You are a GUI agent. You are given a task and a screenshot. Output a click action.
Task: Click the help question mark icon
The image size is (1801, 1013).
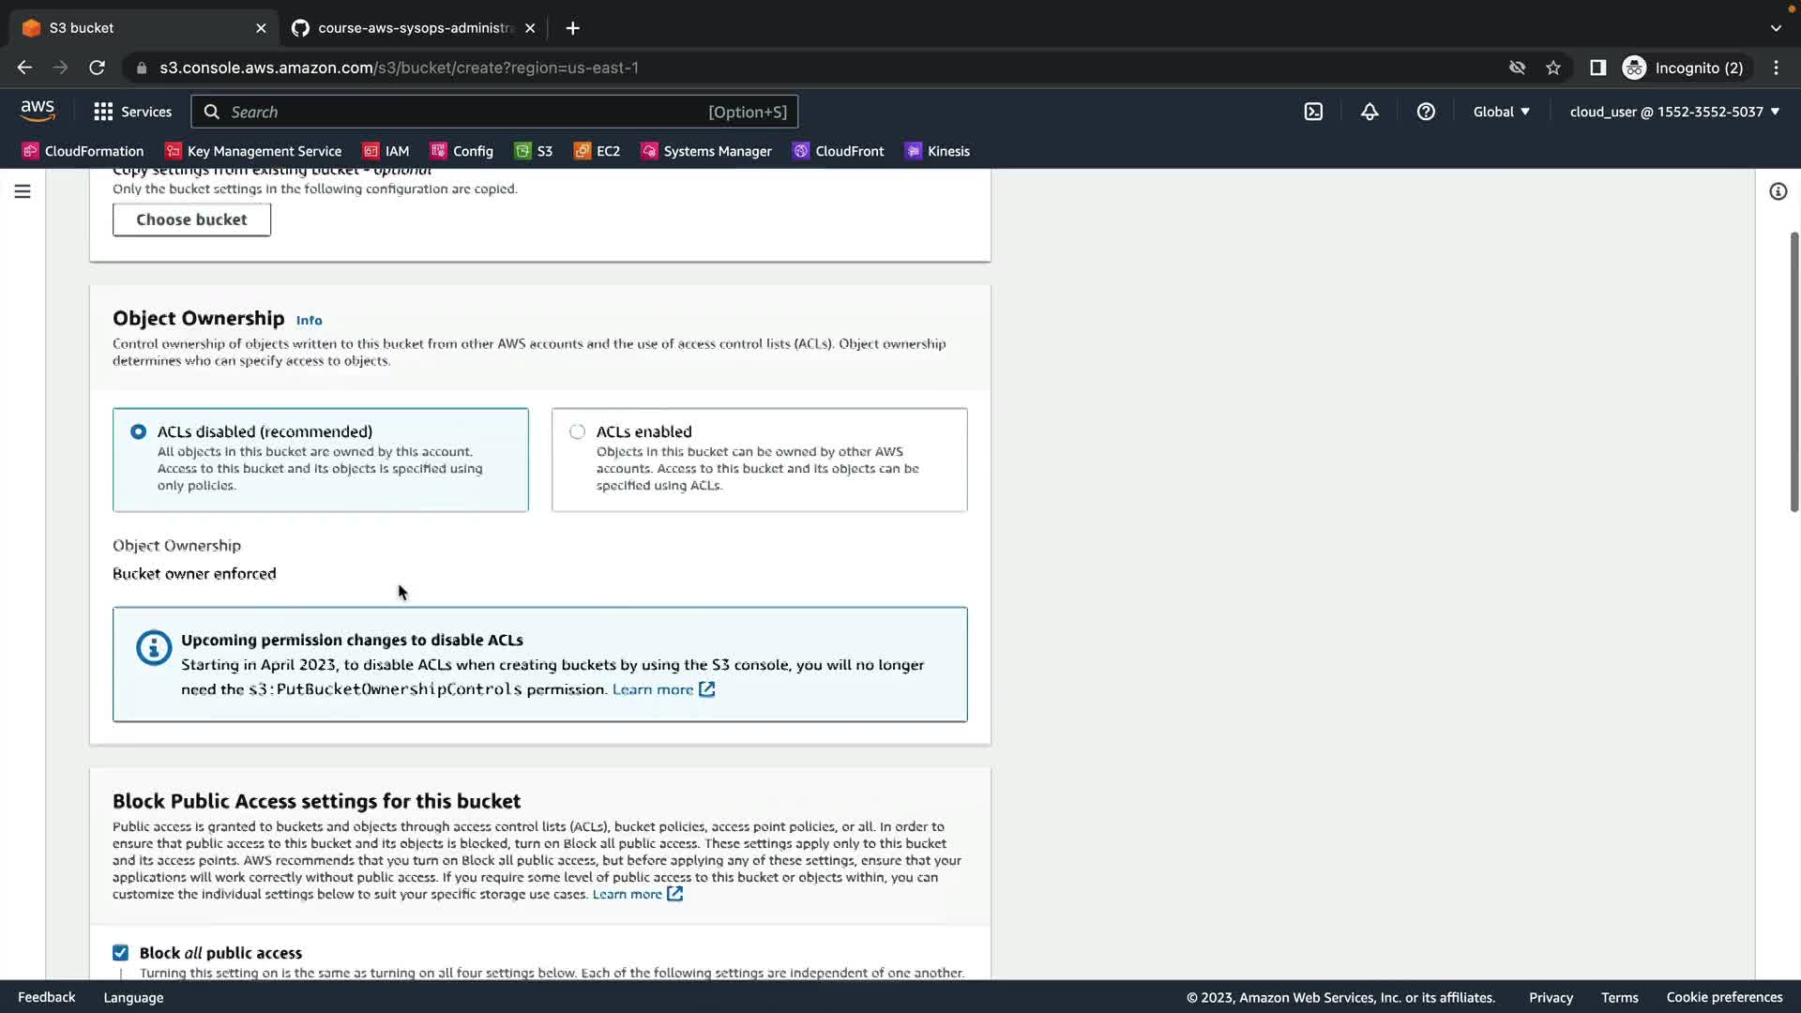[1426, 112]
